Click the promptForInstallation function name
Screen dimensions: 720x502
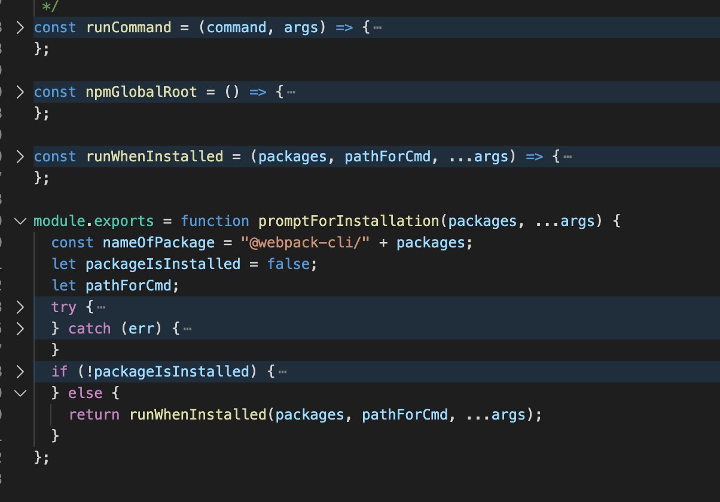[349, 221]
